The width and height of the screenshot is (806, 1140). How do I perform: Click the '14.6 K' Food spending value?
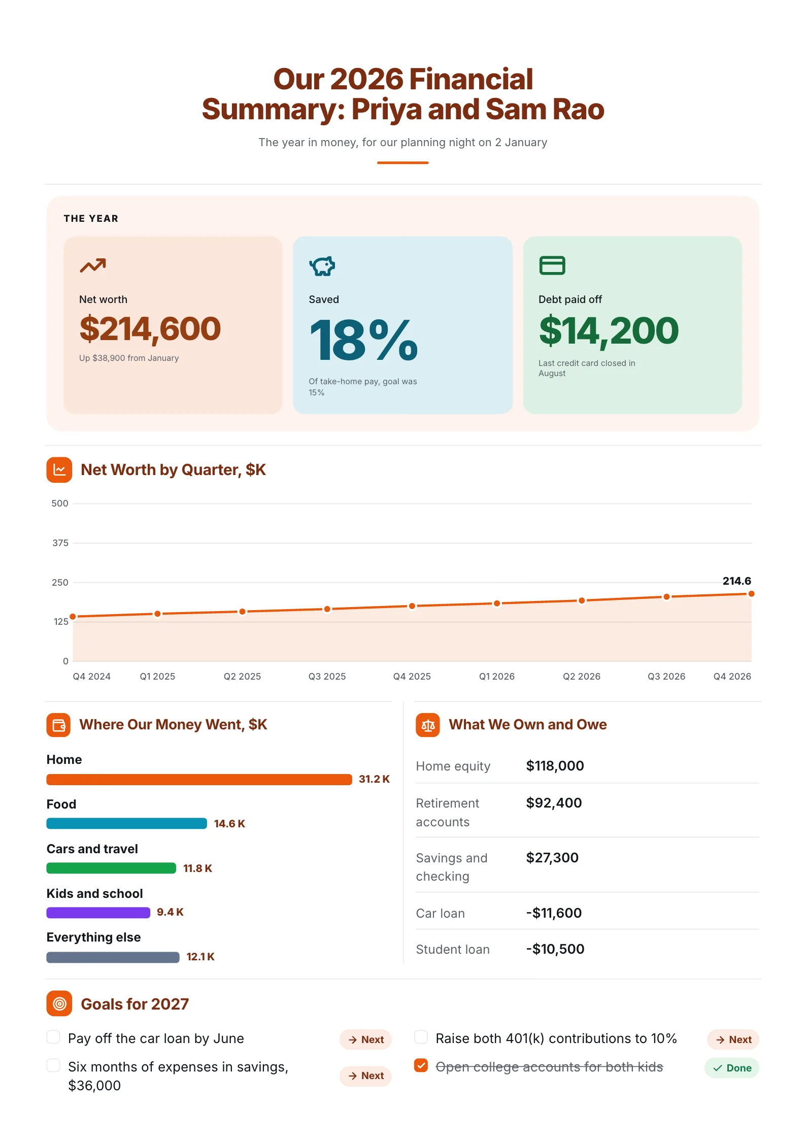click(229, 824)
